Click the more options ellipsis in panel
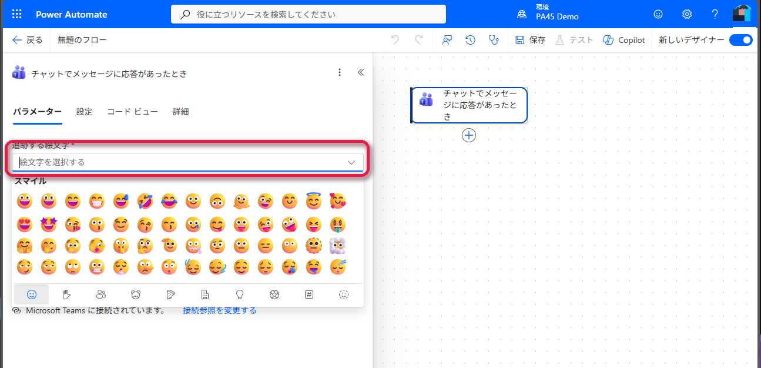The image size is (761, 368). pyautogui.click(x=339, y=72)
